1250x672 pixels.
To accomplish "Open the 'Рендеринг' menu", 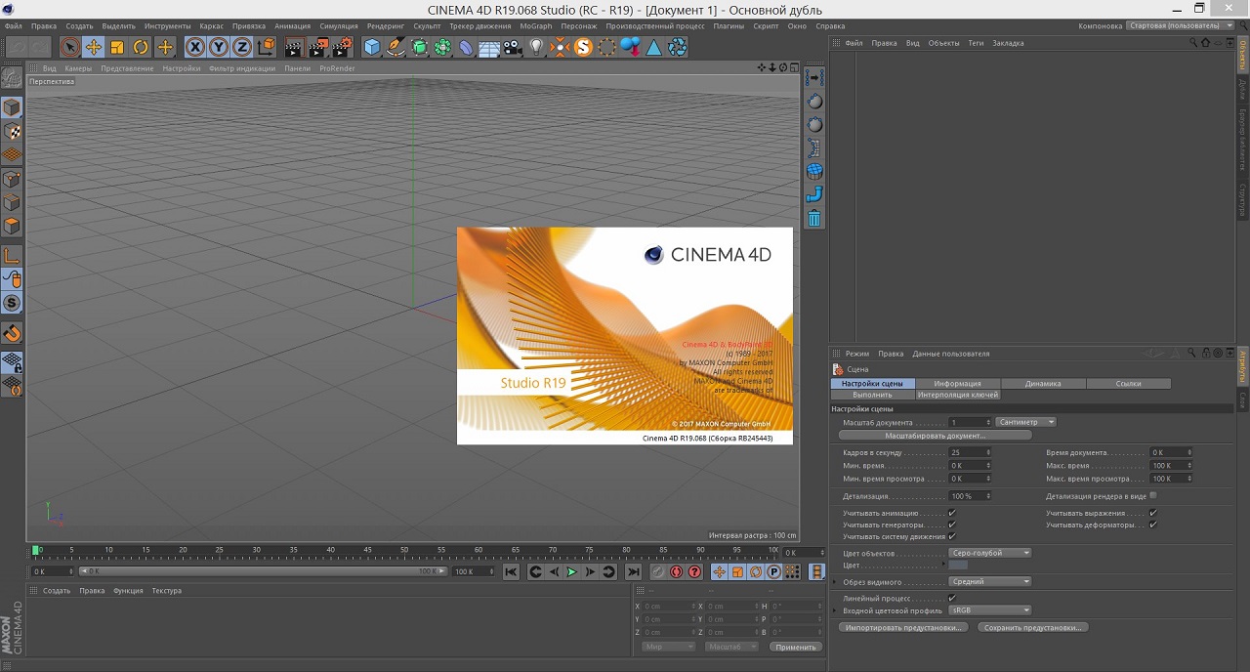I will pyautogui.click(x=386, y=26).
